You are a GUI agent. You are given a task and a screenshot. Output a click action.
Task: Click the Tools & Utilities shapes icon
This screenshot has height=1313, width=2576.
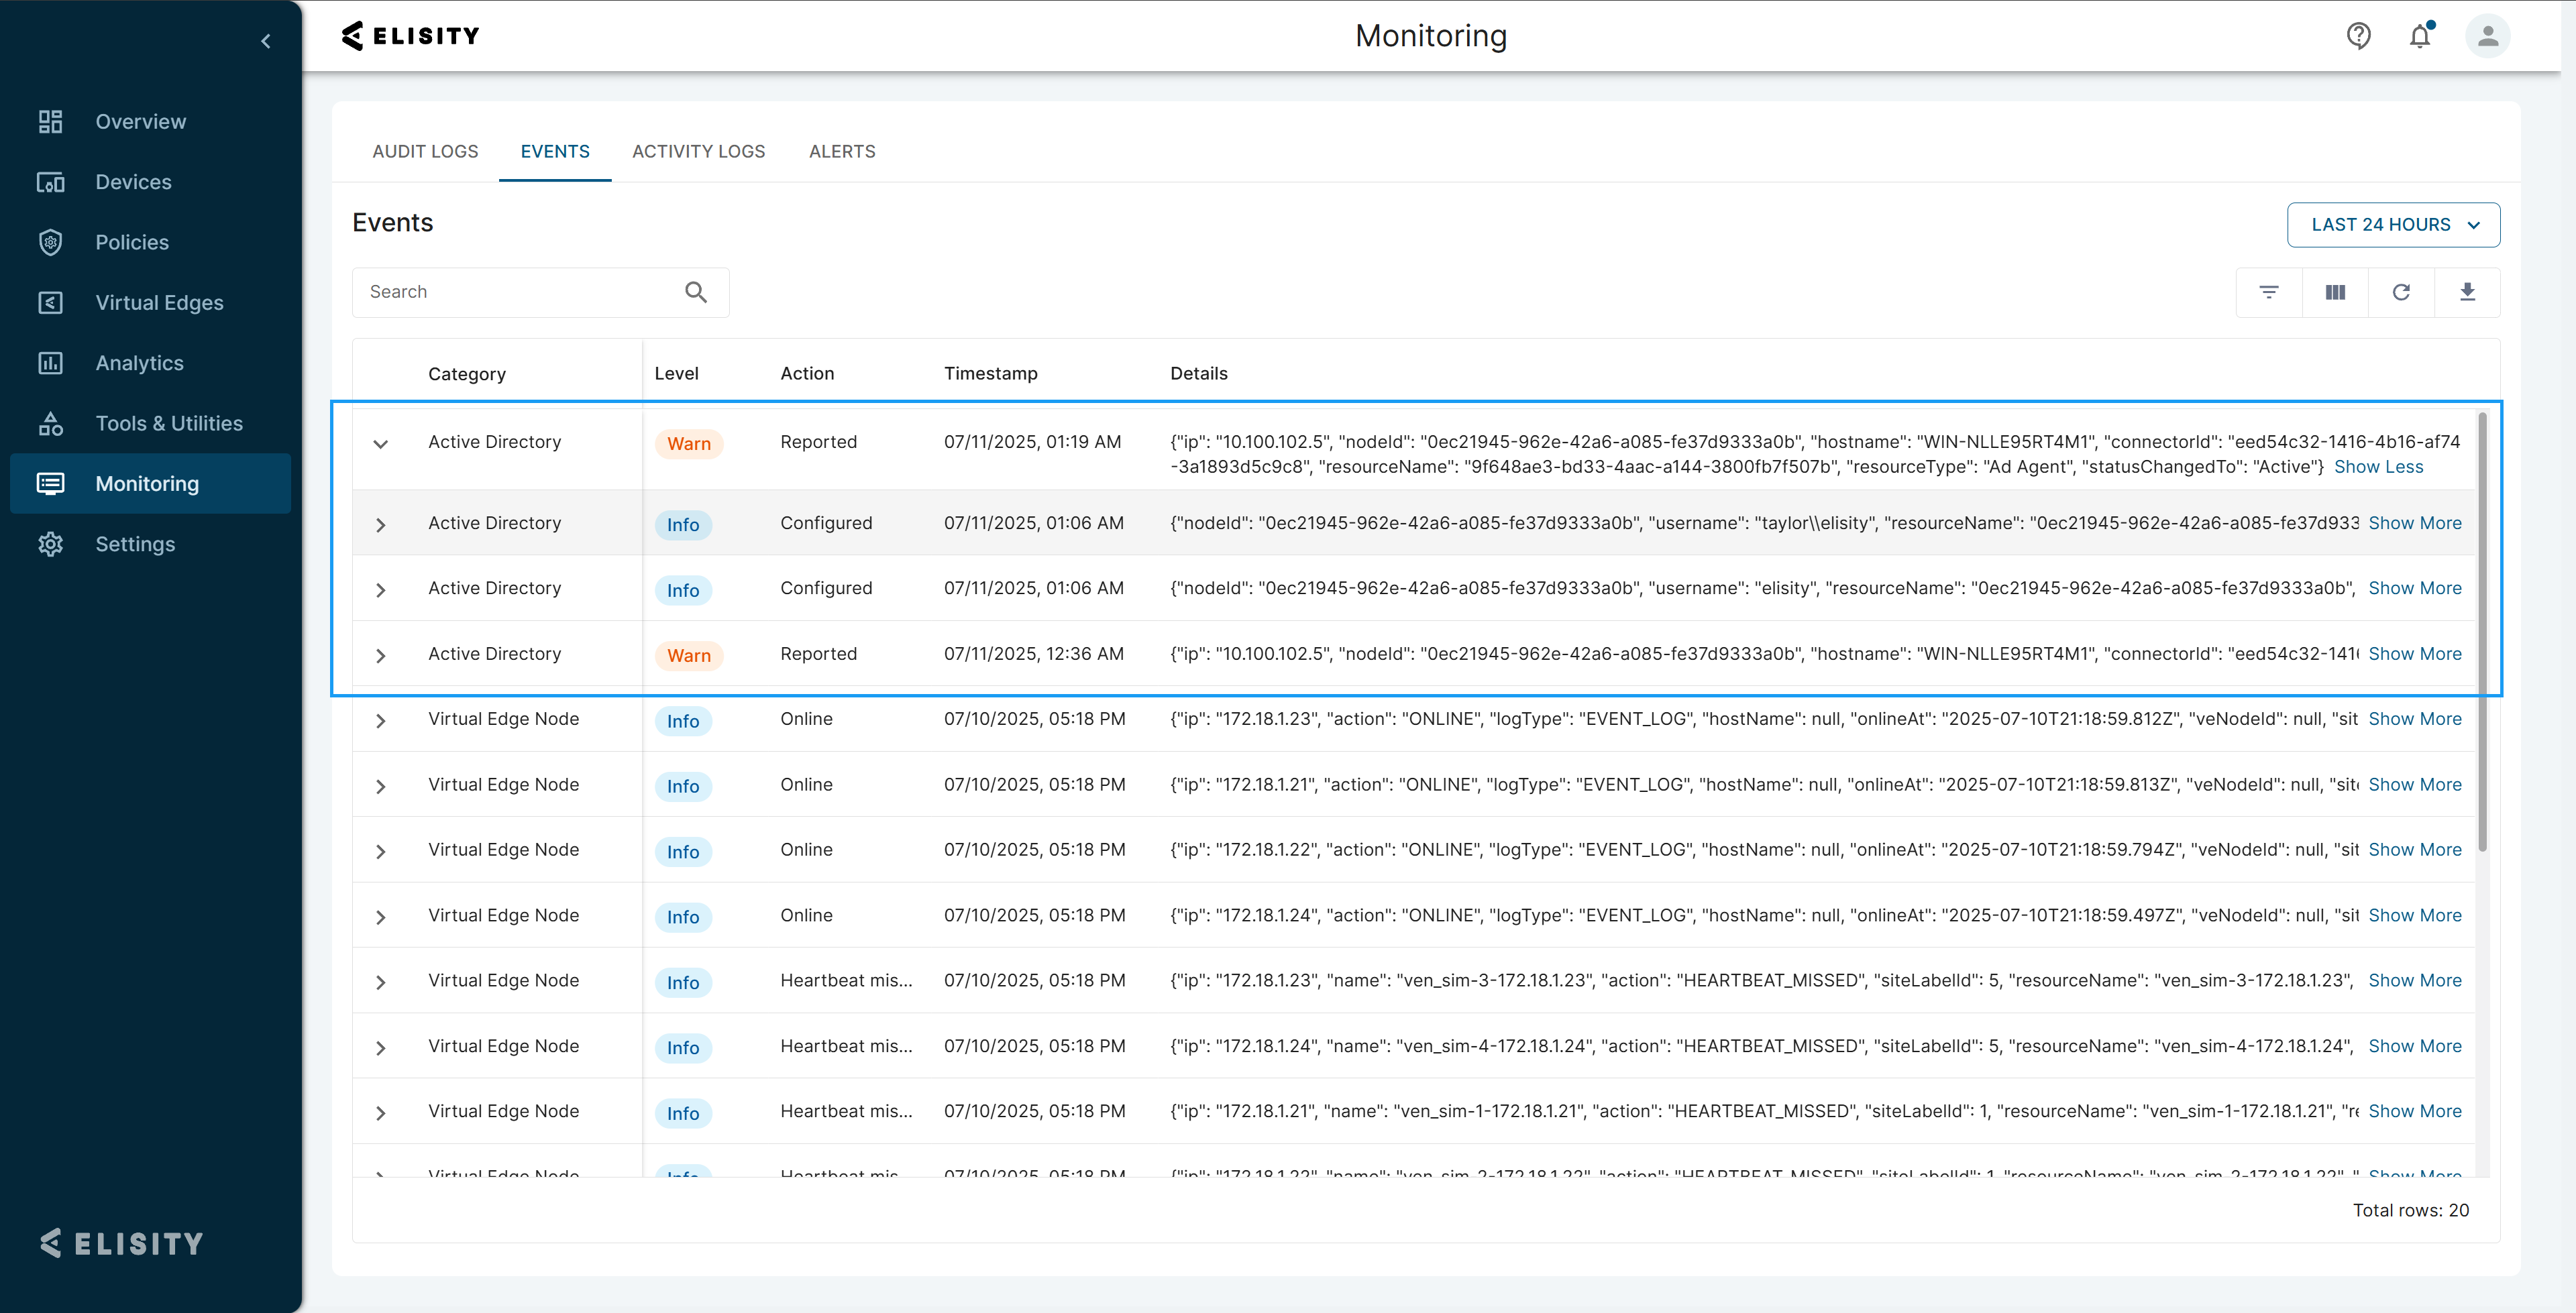pos(51,423)
